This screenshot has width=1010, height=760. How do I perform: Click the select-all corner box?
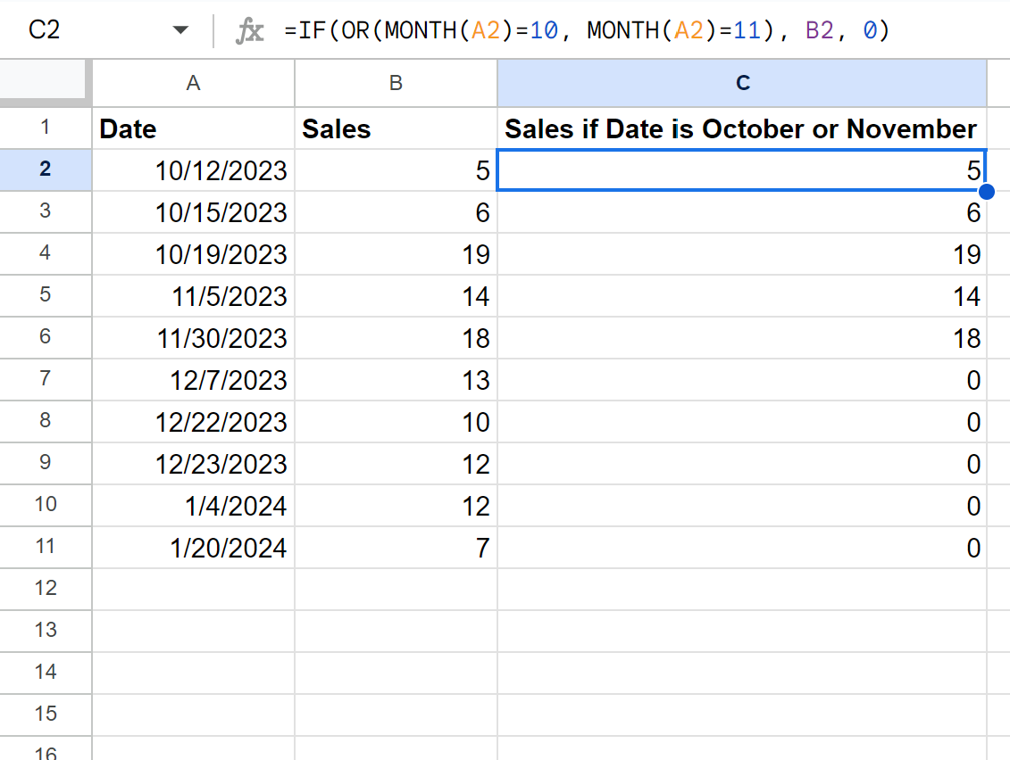43,79
